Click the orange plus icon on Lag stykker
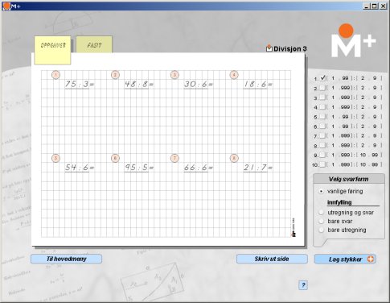Image resolution: width=390 pixels, height=303 pixels. click(371, 259)
